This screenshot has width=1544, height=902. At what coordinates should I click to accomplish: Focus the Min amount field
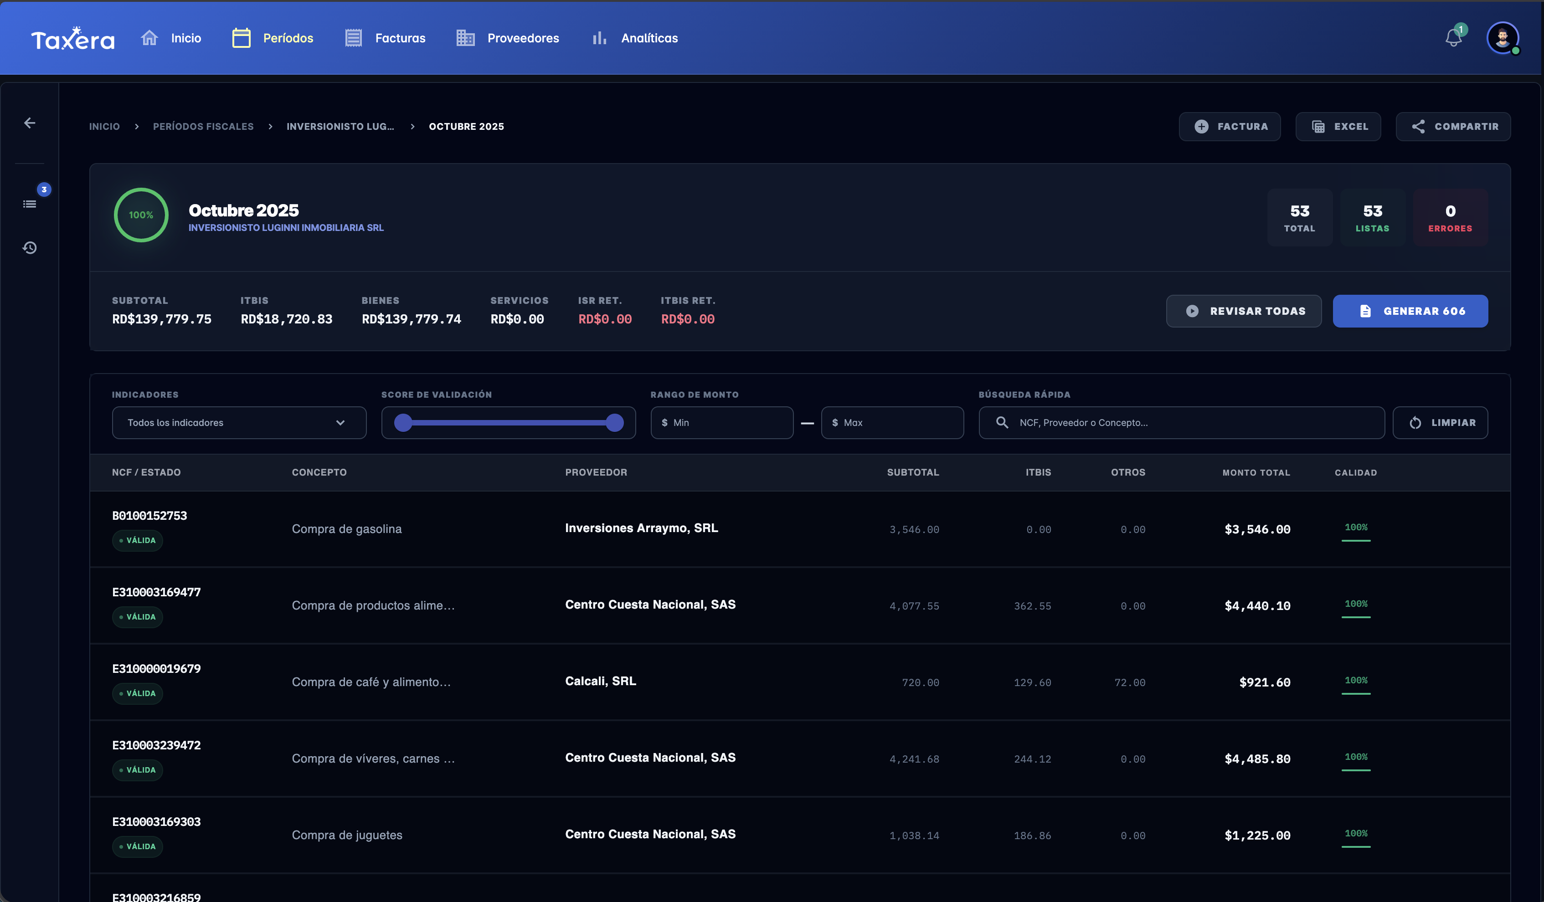722,422
